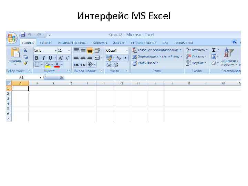Insert AutoSum with the sigma icon
248x186 pixels.
(214, 50)
